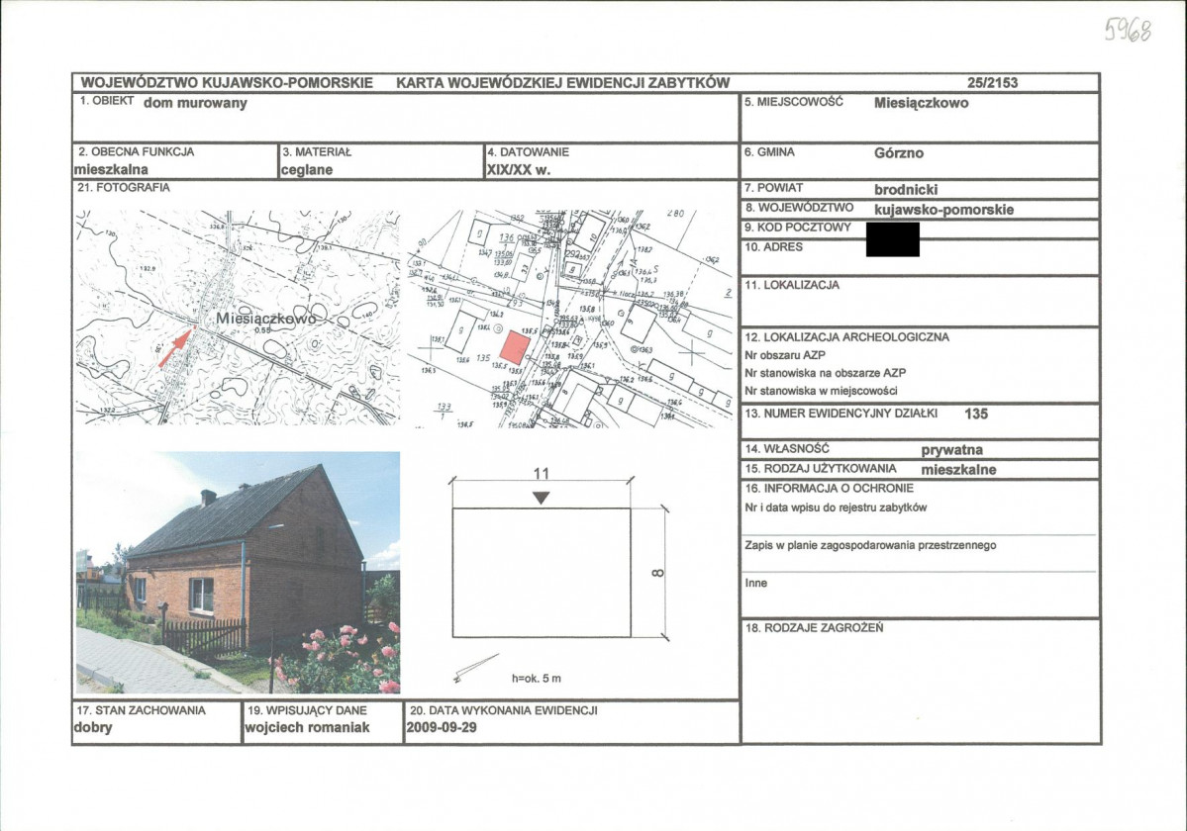
Task: Click the date '2009-09-29'
Action: coord(443,727)
